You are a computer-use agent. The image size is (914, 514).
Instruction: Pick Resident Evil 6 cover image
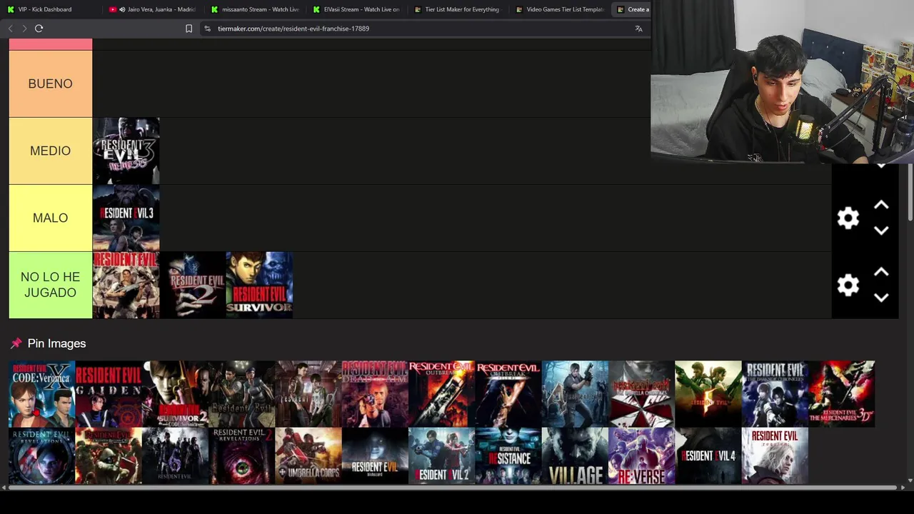point(175,456)
